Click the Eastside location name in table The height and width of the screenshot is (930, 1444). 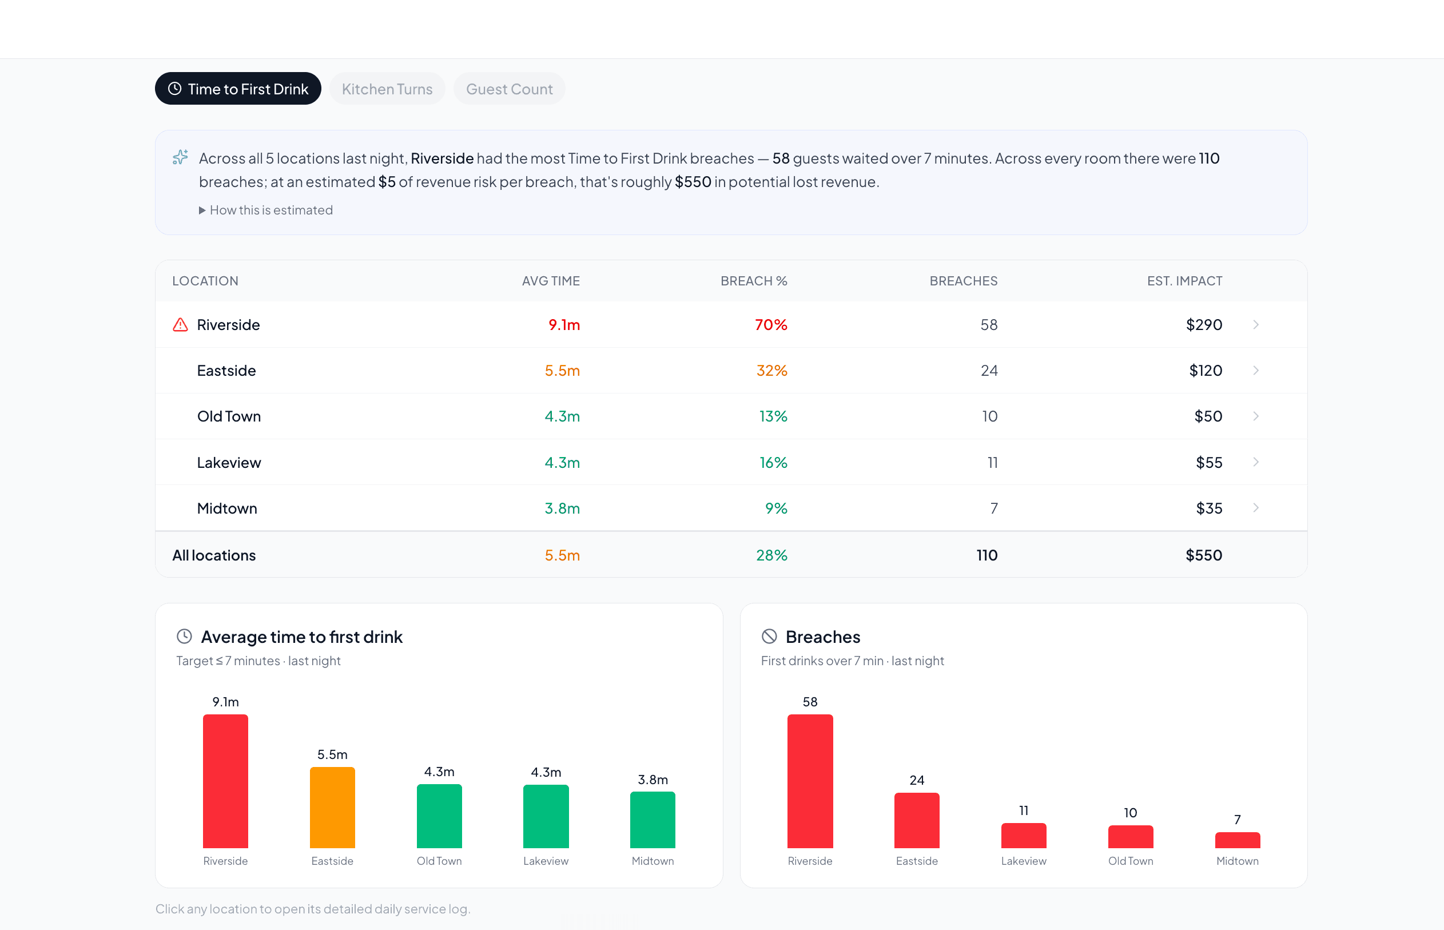coord(226,371)
